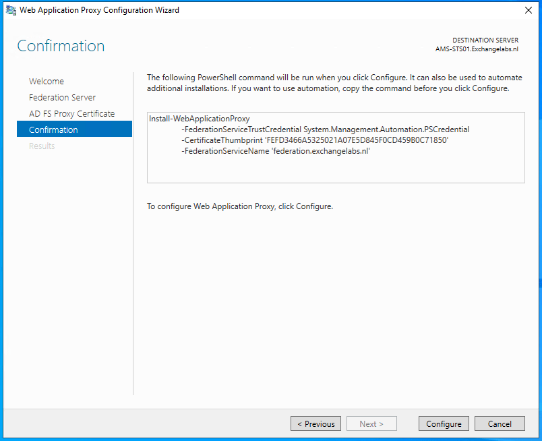Open the AD FS Proxy Certificate step
542x441 pixels.
(x=71, y=113)
